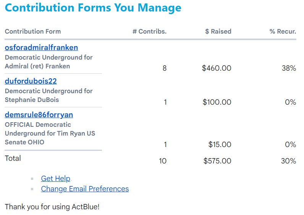Click the $100.00 raised amount
304x215 pixels.
click(217, 102)
